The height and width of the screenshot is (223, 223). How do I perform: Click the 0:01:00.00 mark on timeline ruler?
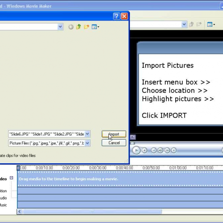click(178, 168)
